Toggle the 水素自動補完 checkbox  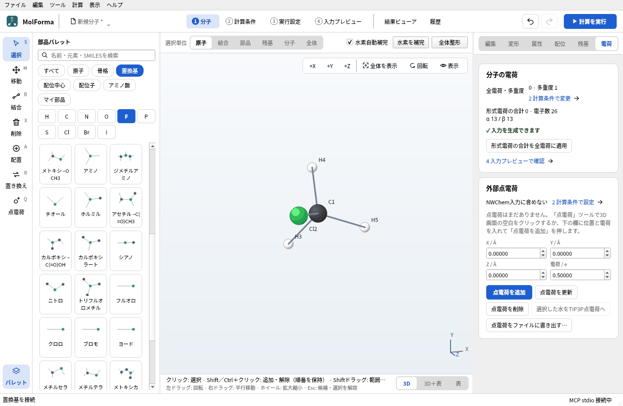coord(350,42)
